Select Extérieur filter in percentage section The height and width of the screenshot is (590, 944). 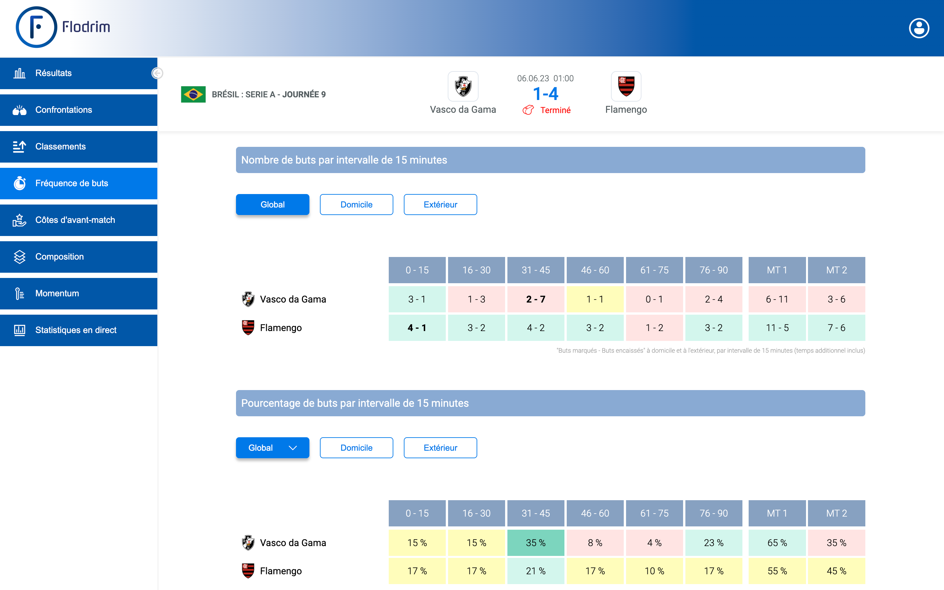click(440, 447)
